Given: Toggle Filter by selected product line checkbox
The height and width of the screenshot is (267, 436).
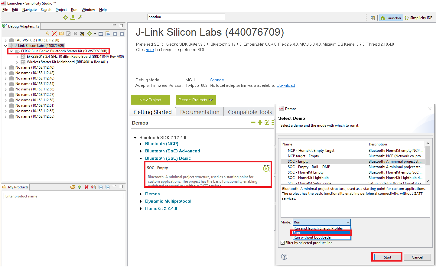Looking at the screenshot, I should click(283, 243).
